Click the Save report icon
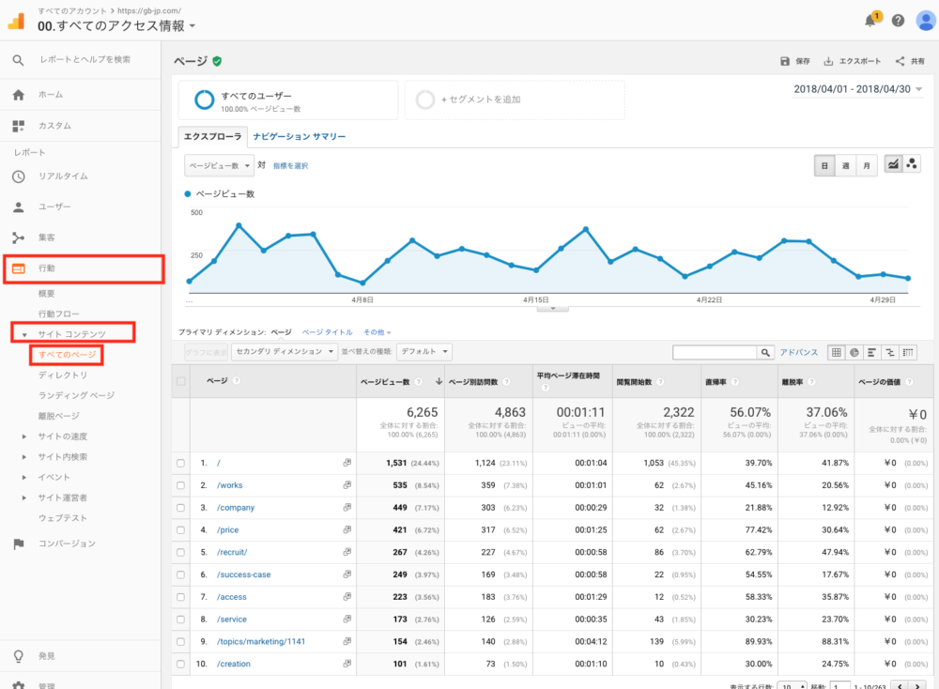 (x=785, y=61)
